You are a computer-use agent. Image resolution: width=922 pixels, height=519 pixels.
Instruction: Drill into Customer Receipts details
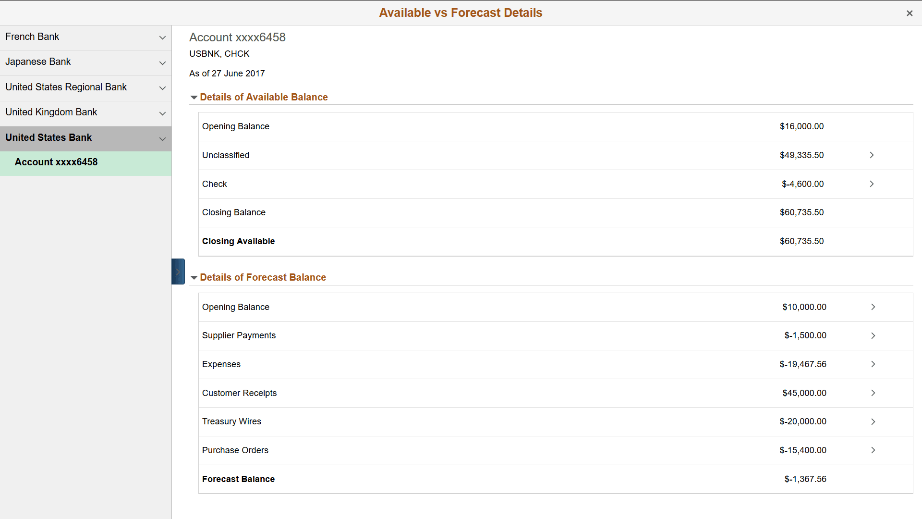point(873,393)
